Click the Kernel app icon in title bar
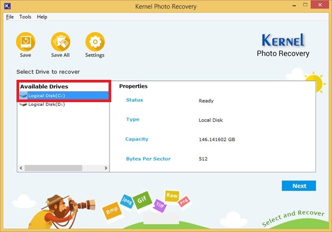 point(7,6)
